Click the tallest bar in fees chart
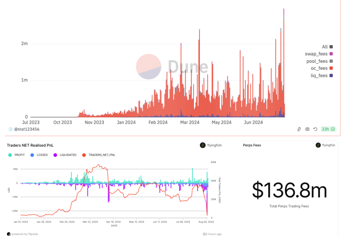342x237 pixels. tap(284, 63)
